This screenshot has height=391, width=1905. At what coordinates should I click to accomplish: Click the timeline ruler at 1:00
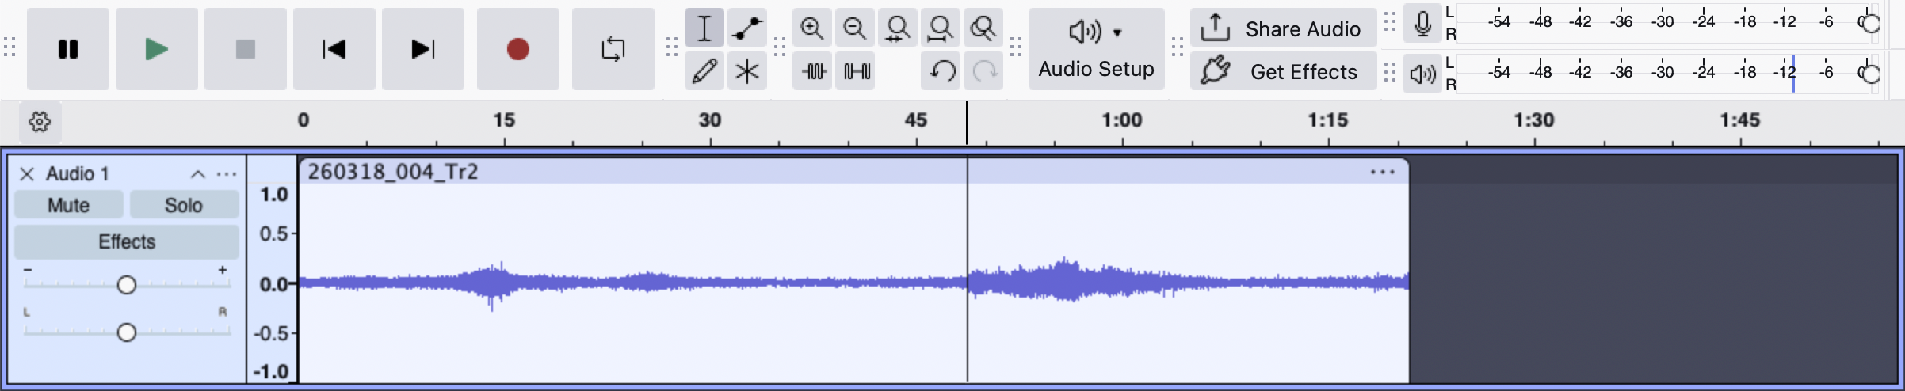tap(1122, 120)
